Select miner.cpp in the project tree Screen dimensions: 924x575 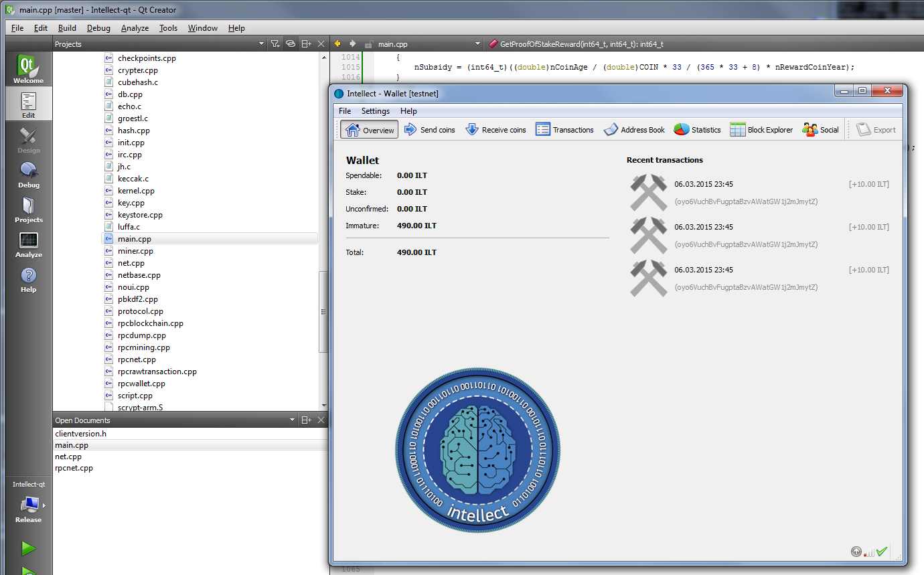tap(135, 251)
